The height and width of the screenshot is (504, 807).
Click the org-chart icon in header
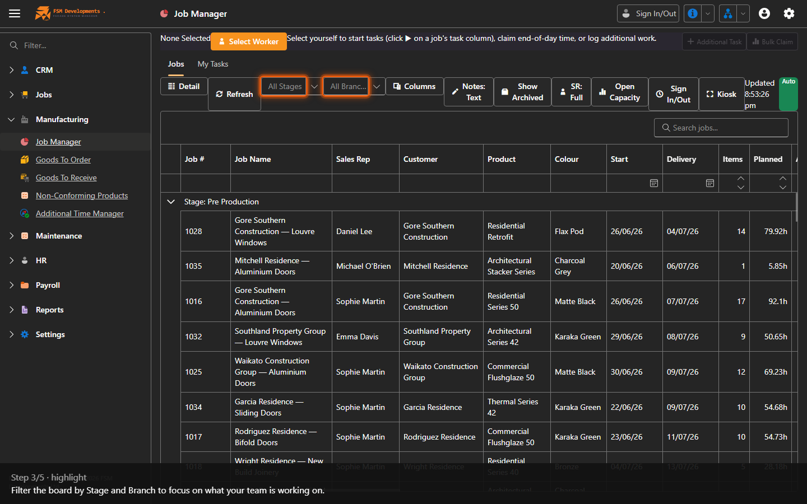728,13
